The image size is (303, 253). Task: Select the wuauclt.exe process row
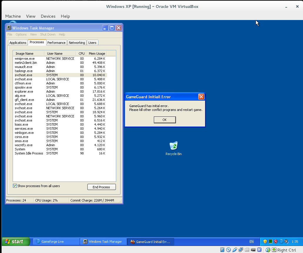60,67
